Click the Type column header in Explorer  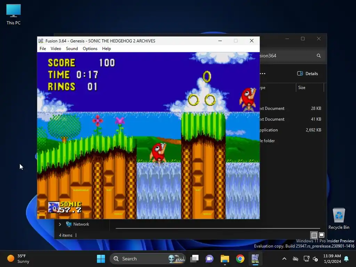point(277,88)
